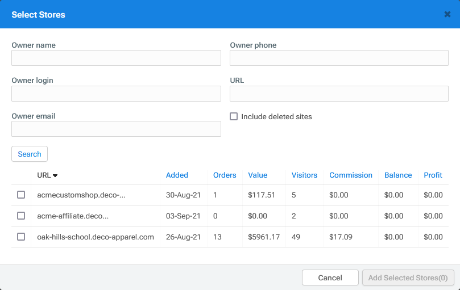The width and height of the screenshot is (460, 290).
Task: Click the Search button
Action: [30, 154]
